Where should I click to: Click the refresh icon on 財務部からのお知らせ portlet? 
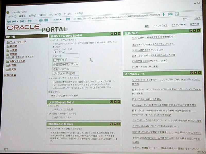[x=111, y=124]
